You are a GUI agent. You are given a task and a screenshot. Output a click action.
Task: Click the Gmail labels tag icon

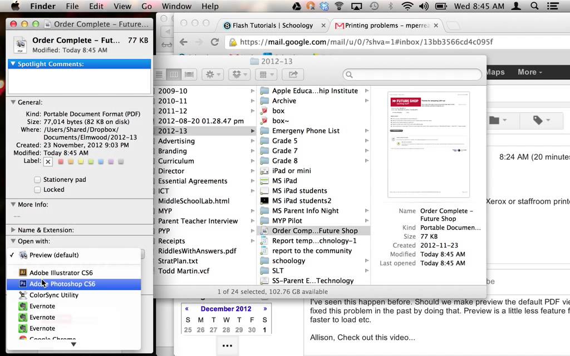(x=541, y=120)
